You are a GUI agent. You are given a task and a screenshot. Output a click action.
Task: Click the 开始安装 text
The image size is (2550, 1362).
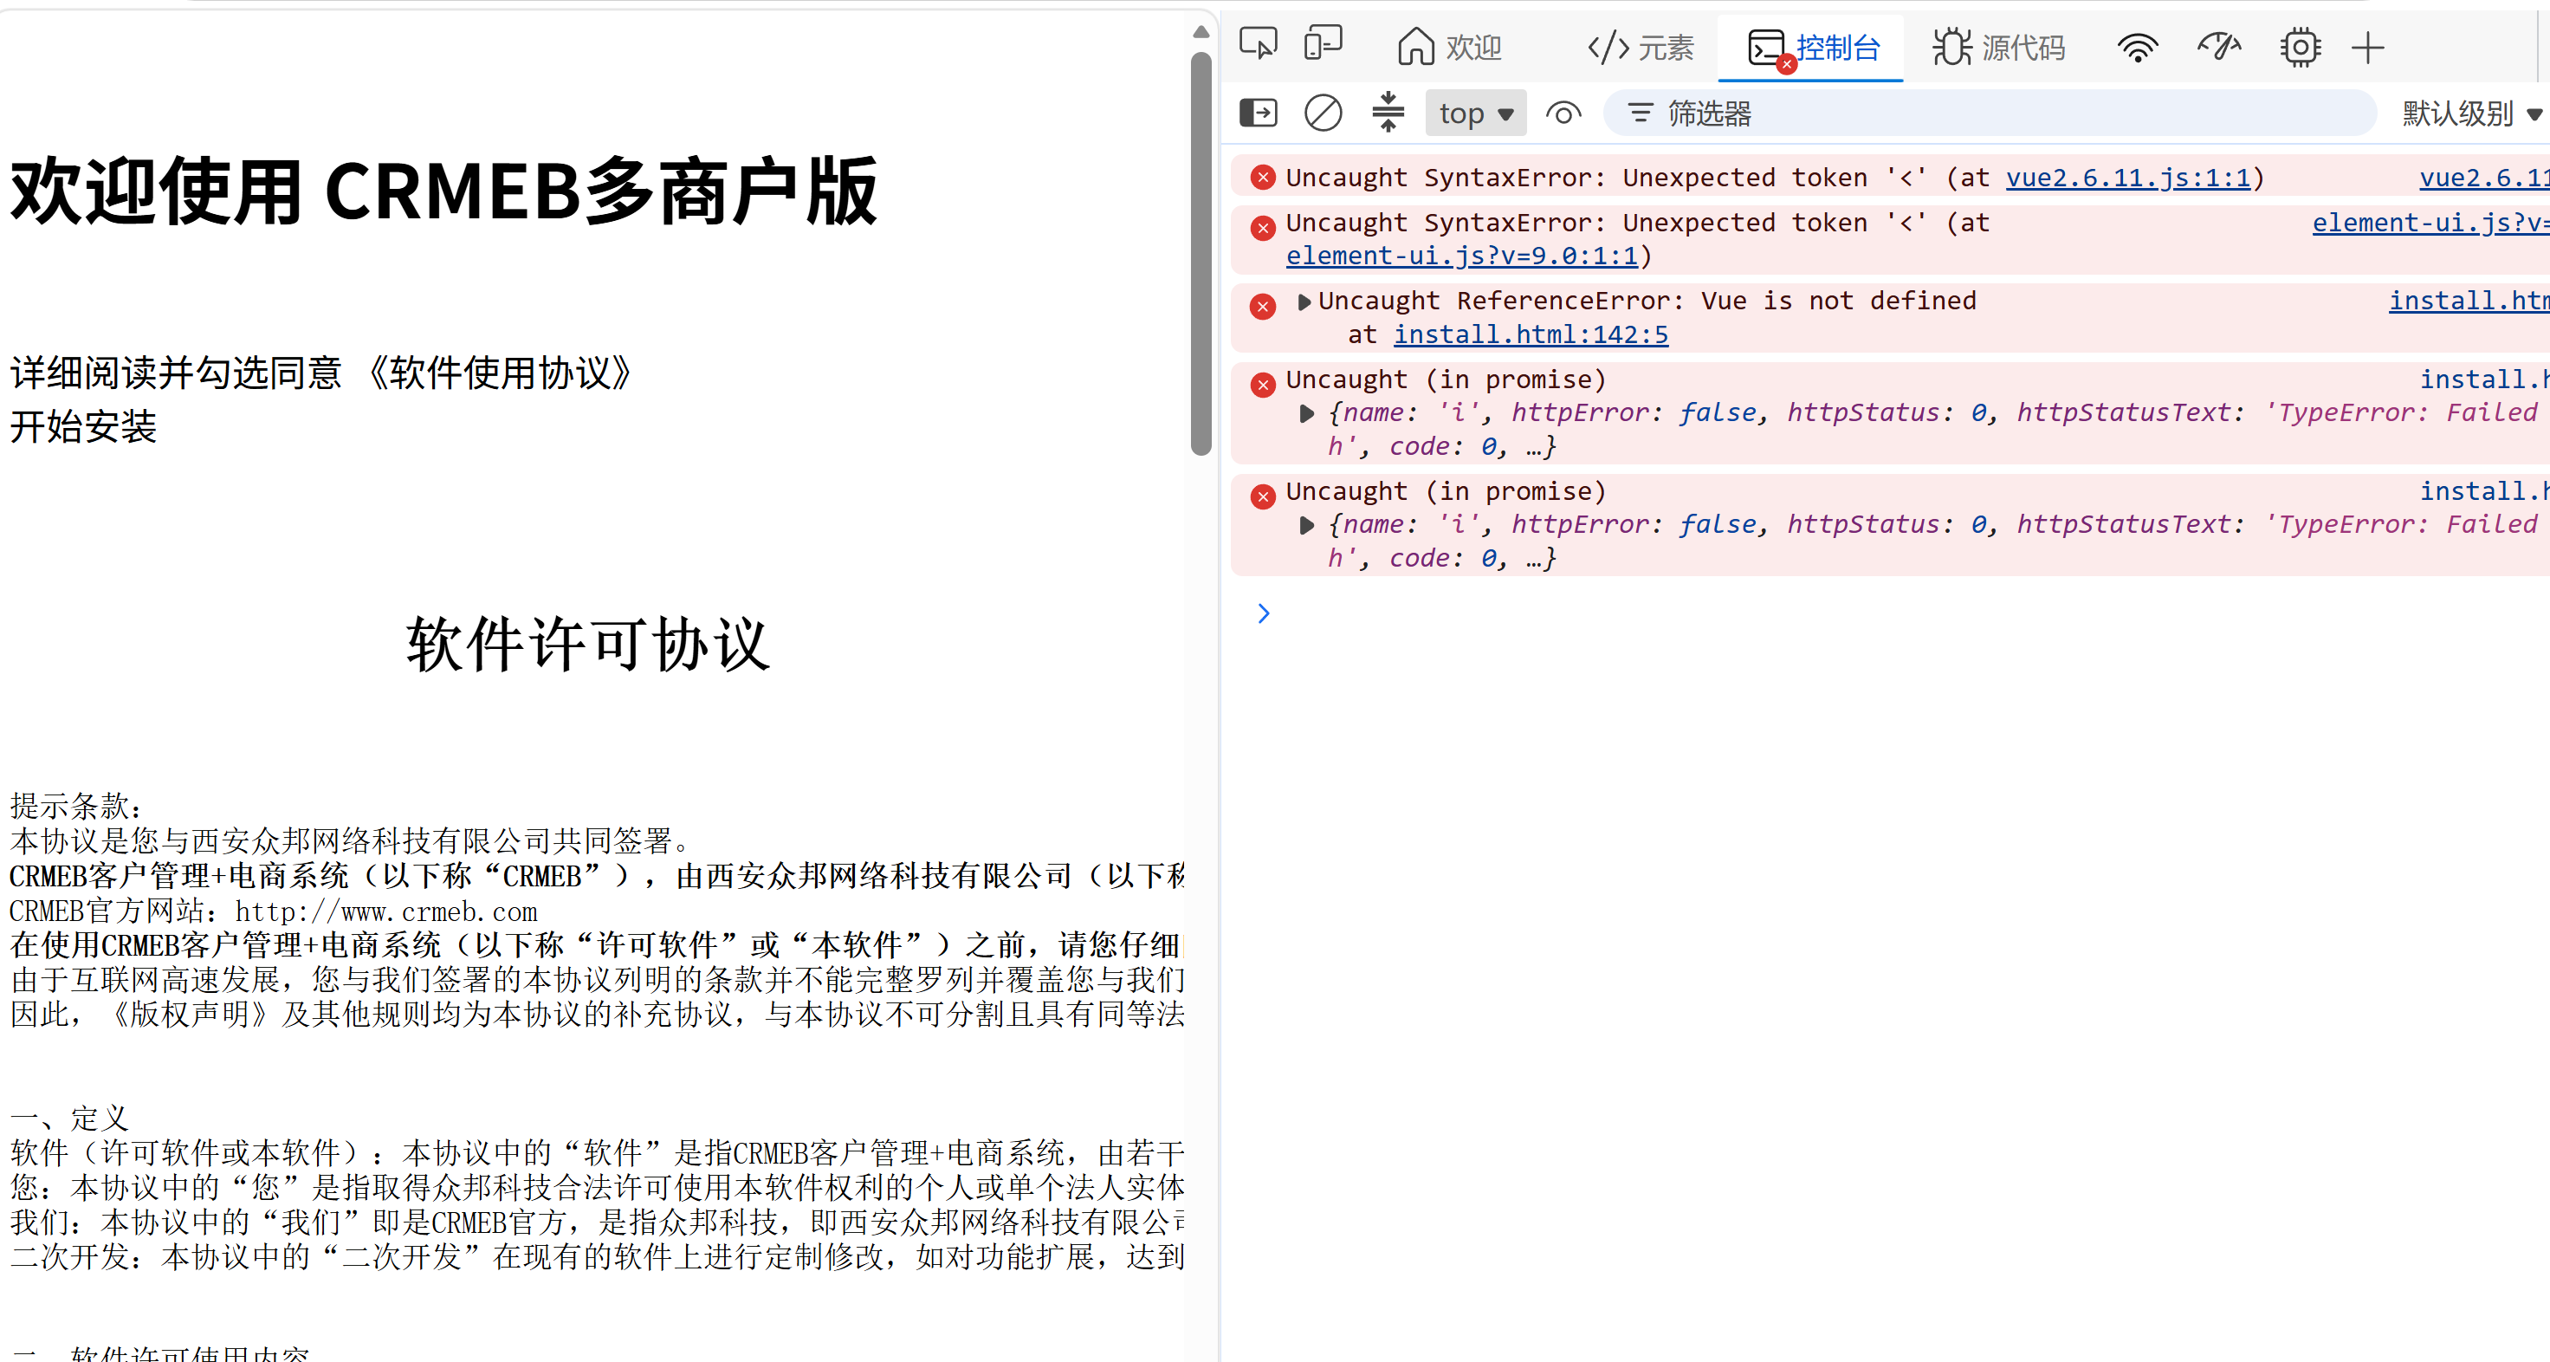[x=83, y=426]
